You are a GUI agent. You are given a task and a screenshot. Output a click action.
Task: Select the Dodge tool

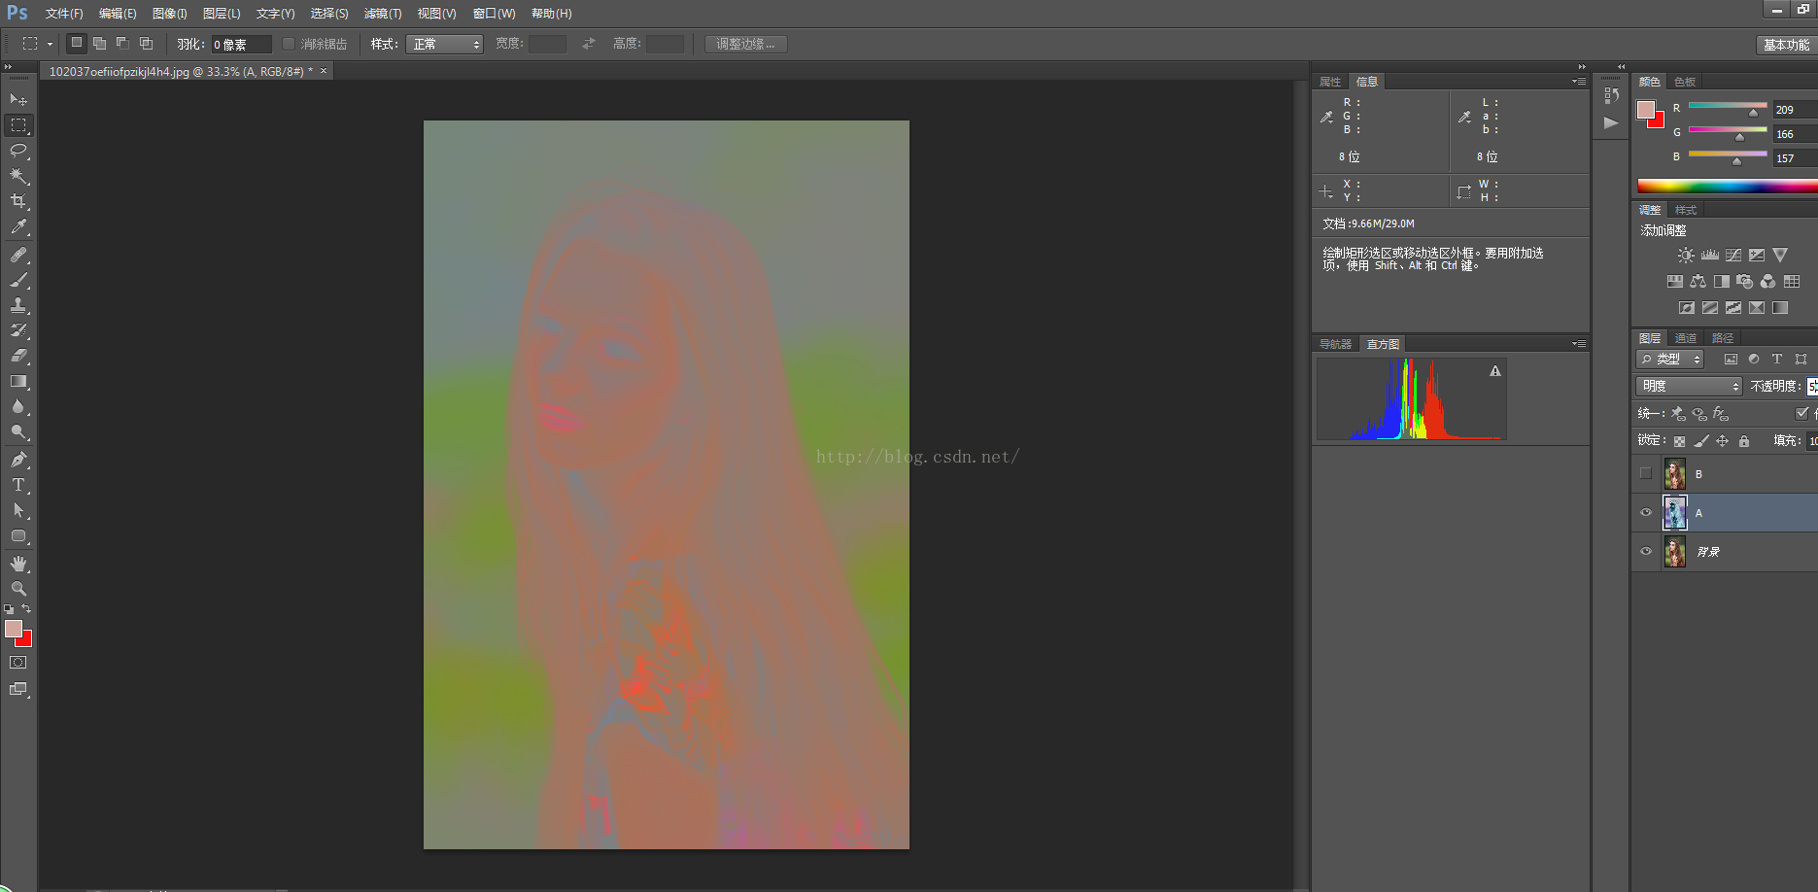pos(18,431)
